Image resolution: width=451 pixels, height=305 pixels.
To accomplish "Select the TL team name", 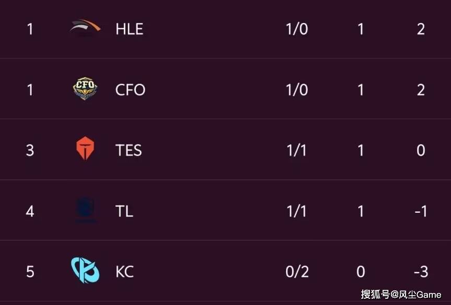I will point(124,211).
